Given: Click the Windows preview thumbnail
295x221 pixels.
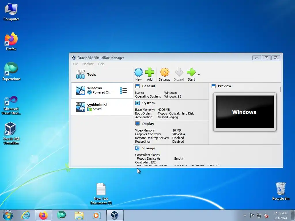Looking at the screenshot, I should point(245,112).
